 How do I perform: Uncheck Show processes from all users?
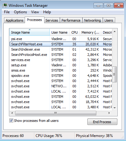tap(11, 121)
